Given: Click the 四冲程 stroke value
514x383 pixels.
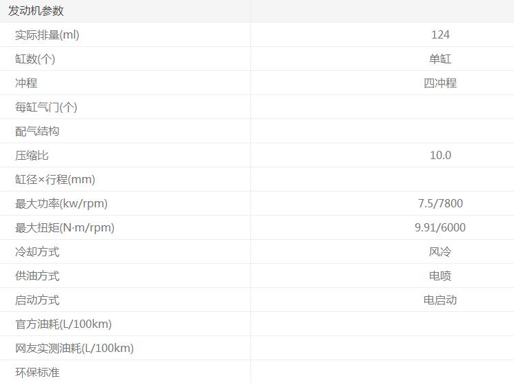Looking at the screenshot, I should tap(440, 83).
